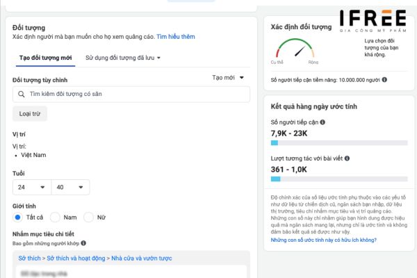417x278 pixels.
Task: Expand the Tạo mới dropdown
Action: (x=228, y=78)
